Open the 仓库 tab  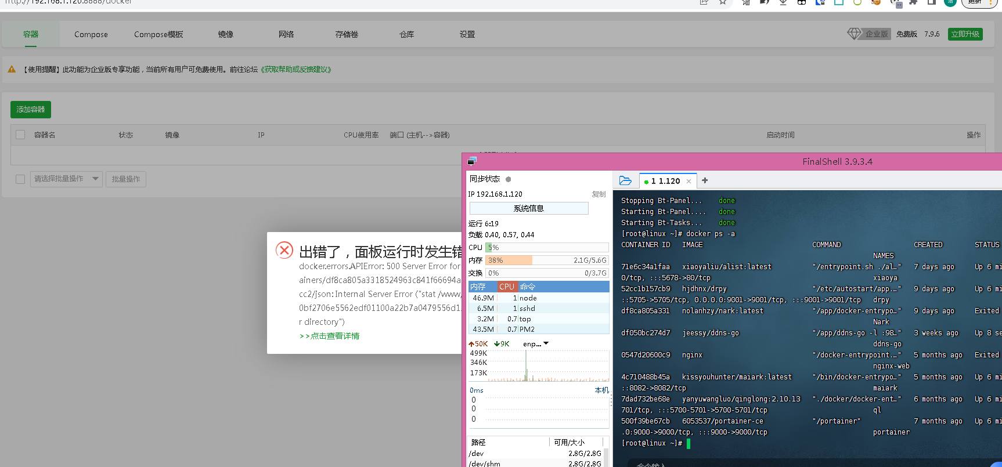point(407,34)
